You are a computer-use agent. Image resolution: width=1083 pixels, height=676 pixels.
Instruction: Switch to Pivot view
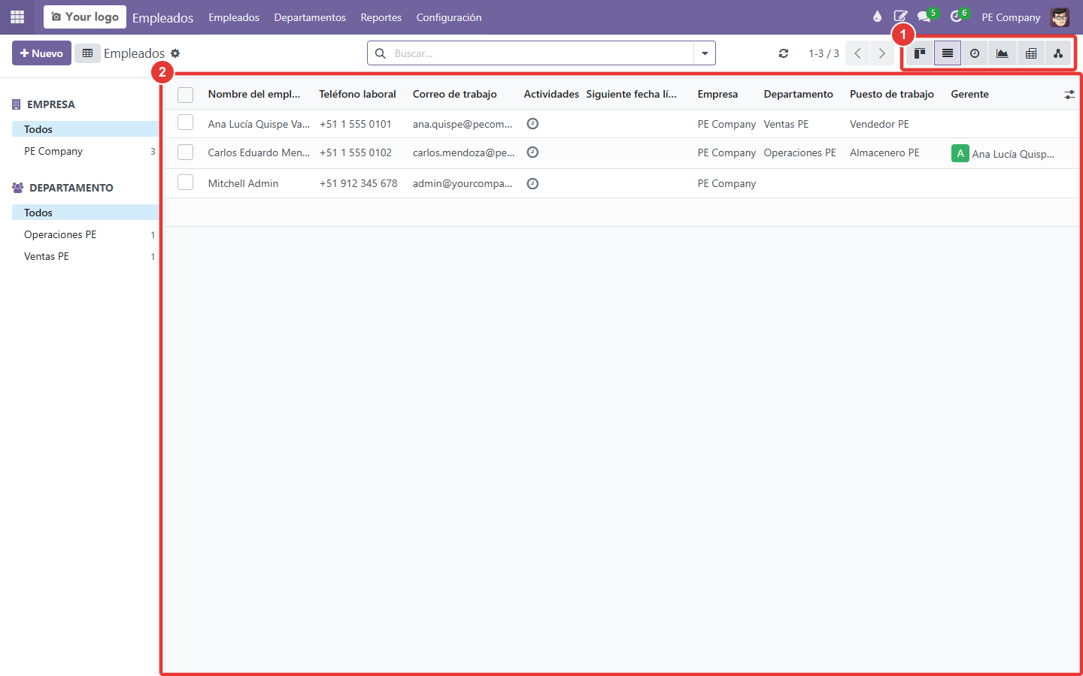tap(1031, 53)
